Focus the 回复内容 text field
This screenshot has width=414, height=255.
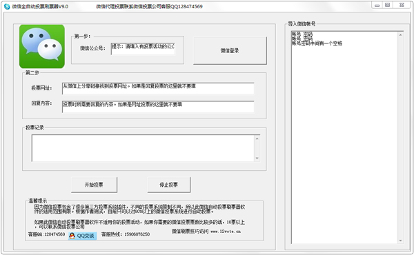[158, 107]
